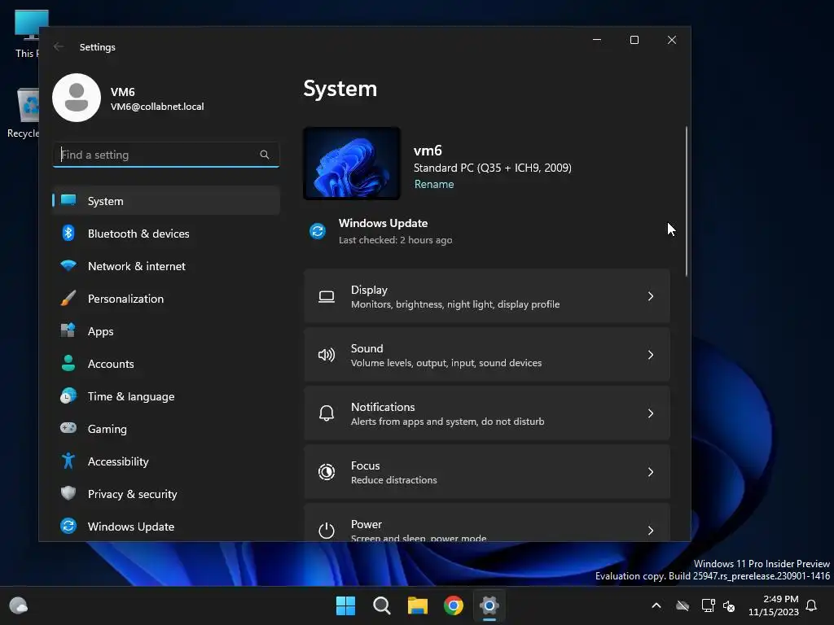Expand Power with its chevron arrow
Image resolution: width=834 pixels, height=625 pixels.
point(651,531)
